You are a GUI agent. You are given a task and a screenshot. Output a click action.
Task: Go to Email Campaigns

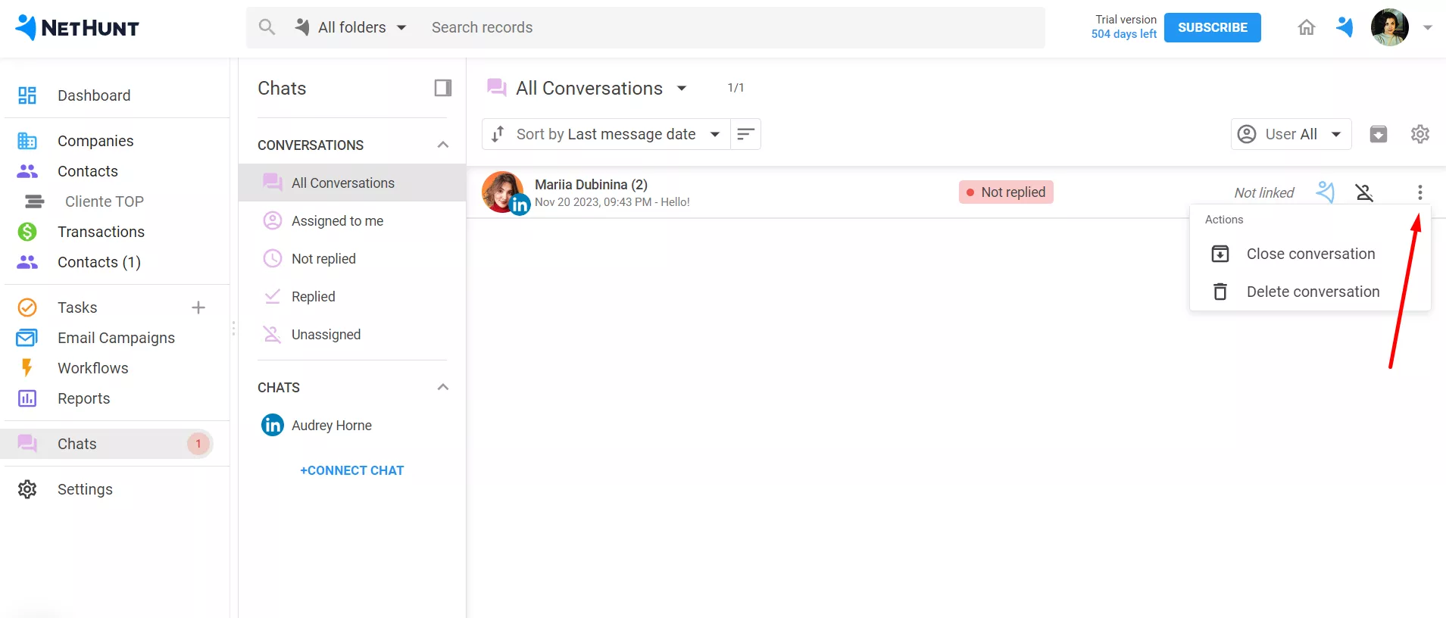point(115,338)
